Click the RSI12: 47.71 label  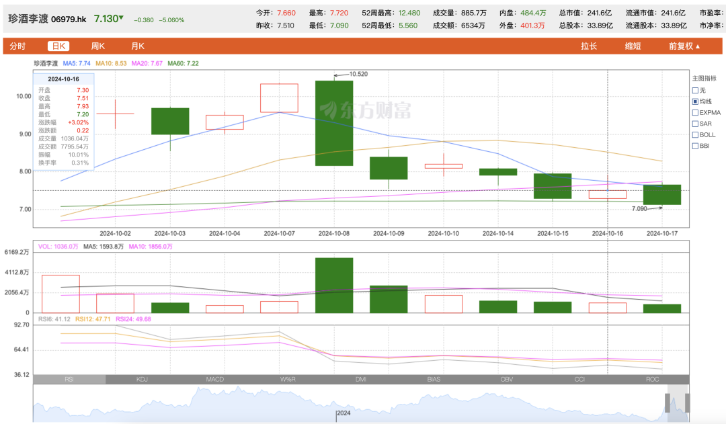click(x=93, y=319)
